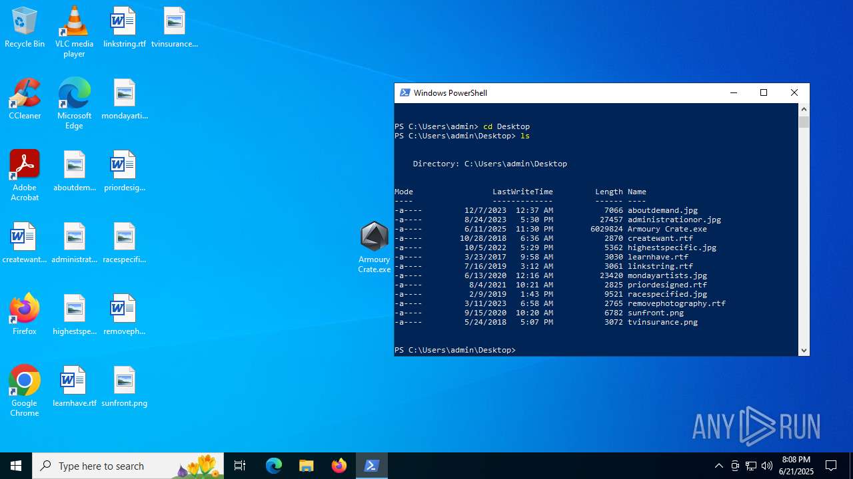
Task: Click linkstring.rtf in PowerShell listing
Action: (x=660, y=266)
